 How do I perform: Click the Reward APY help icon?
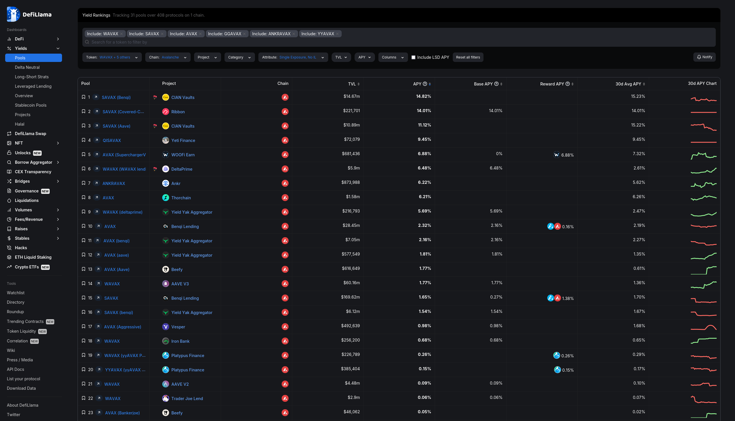568,84
